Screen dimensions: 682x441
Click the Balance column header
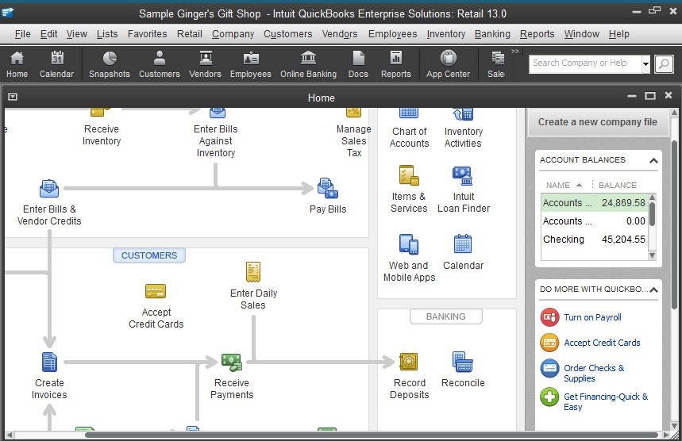618,185
